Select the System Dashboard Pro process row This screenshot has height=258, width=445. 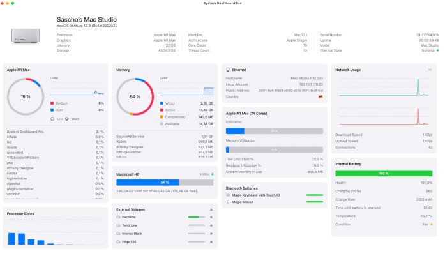pyautogui.click(x=56, y=132)
